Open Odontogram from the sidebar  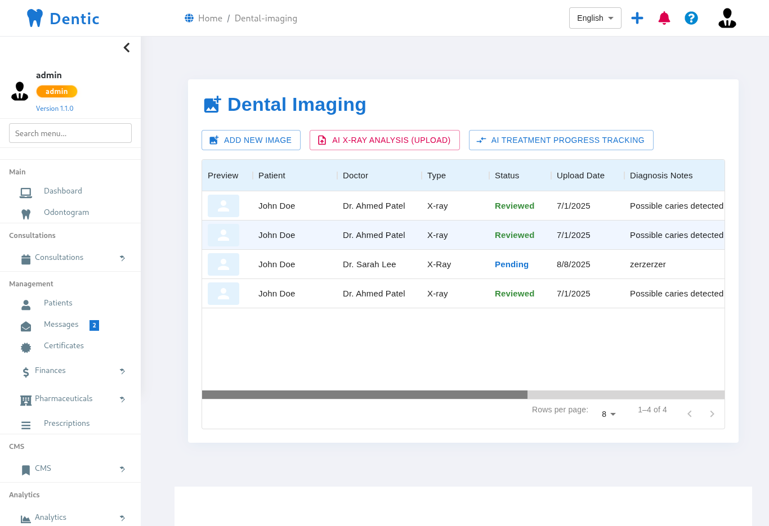[x=66, y=213]
